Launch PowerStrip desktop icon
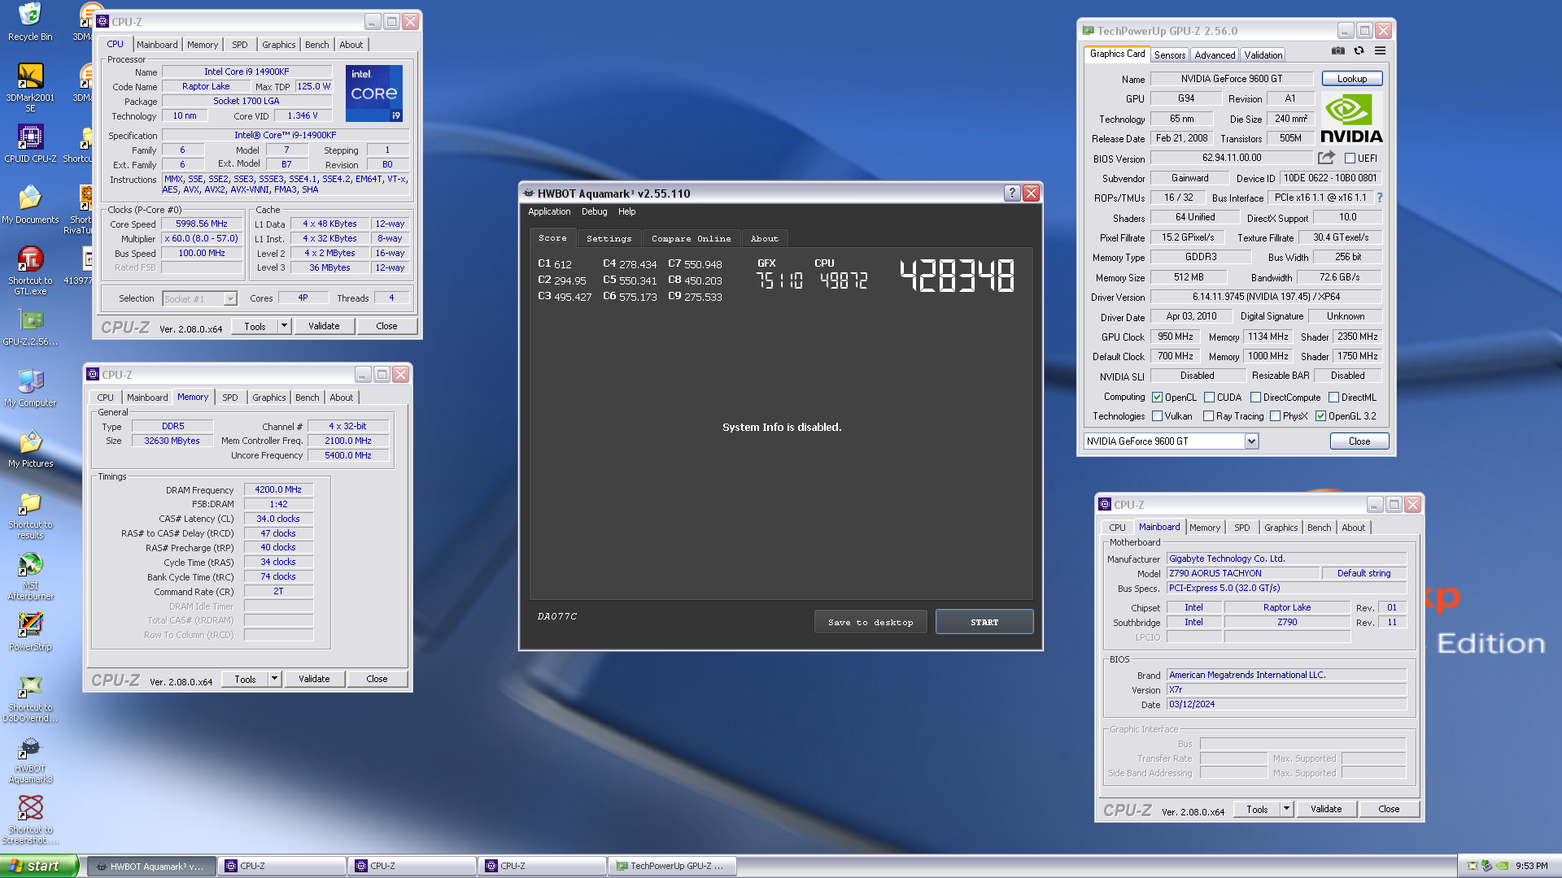The width and height of the screenshot is (1562, 878). tap(30, 632)
